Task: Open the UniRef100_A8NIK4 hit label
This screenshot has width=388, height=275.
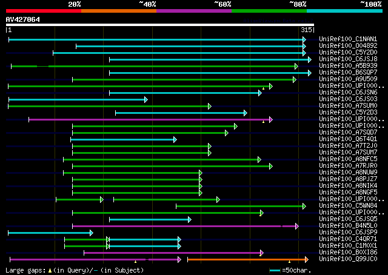Action: (348, 186)
